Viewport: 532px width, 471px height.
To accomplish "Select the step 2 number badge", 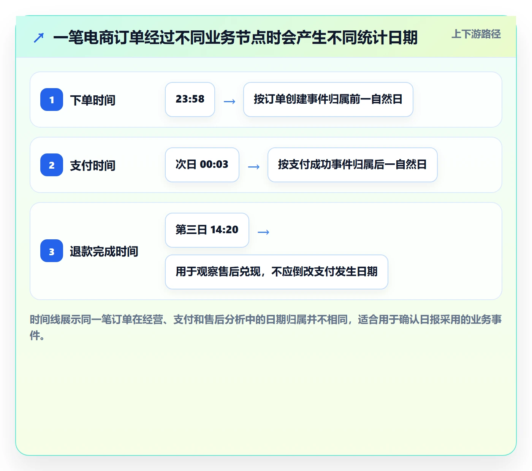I will point(52,165).
